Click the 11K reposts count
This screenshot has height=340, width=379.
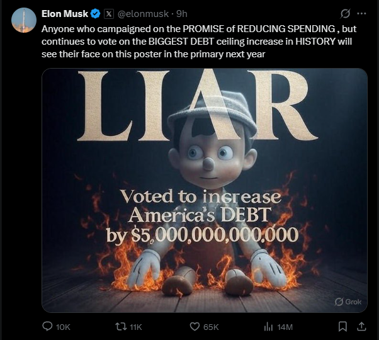(x=135, y=327)
